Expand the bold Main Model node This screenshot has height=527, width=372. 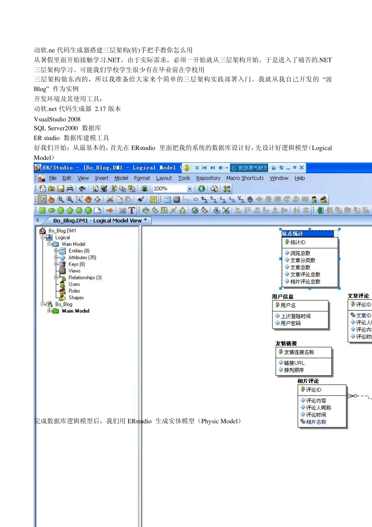(x=49, y=311)
